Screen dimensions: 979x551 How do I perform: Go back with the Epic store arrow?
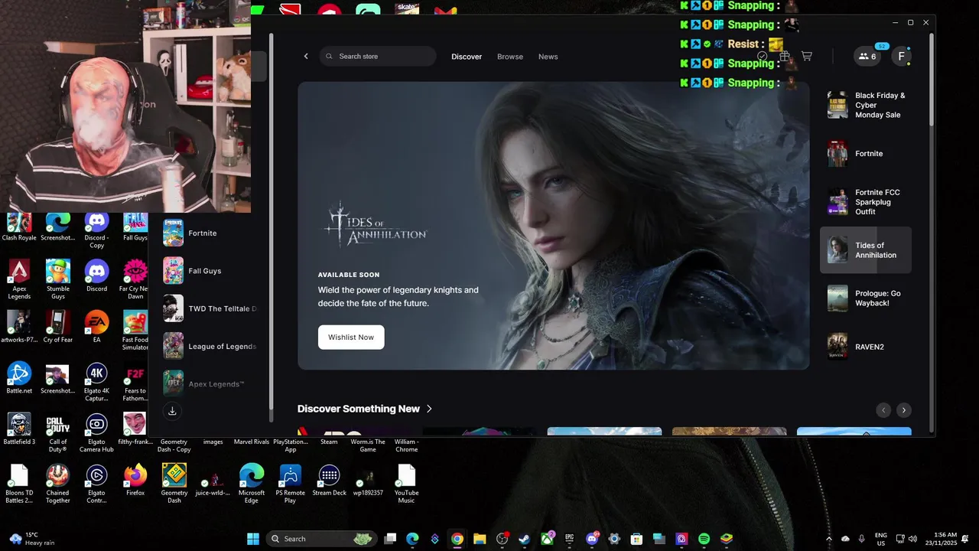tap(306, 57)
